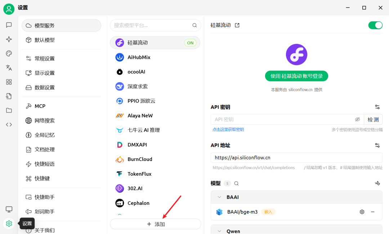Click the settings gear icon

coord(9,224)
